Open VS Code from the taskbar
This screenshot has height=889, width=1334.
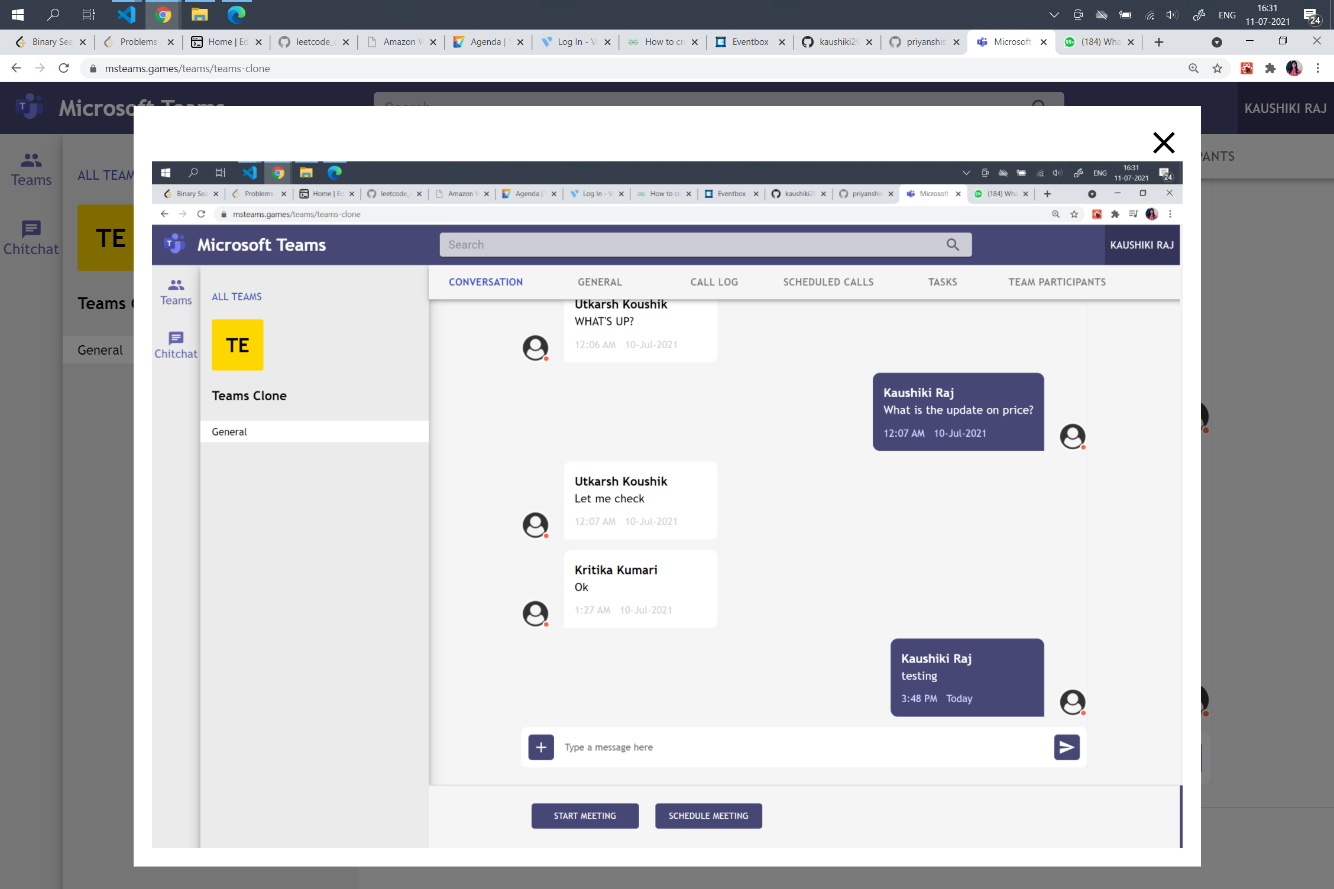pos(125,15)
